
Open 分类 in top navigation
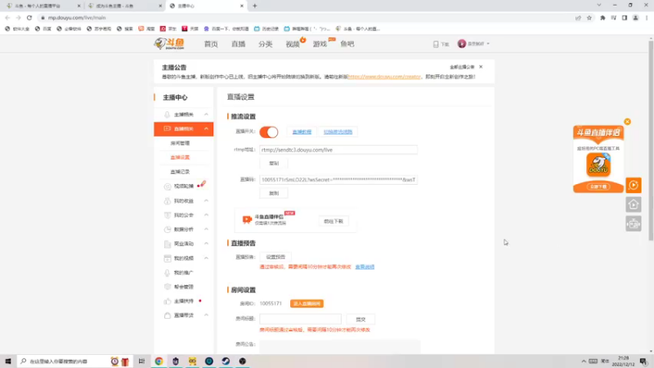pos(265,44)
